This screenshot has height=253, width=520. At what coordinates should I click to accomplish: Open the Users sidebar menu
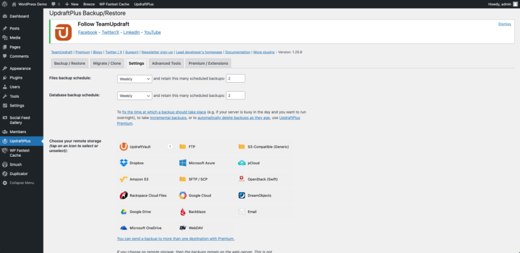coord(22,87)
